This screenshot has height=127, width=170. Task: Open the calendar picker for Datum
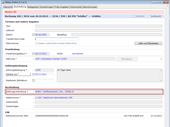33,35
